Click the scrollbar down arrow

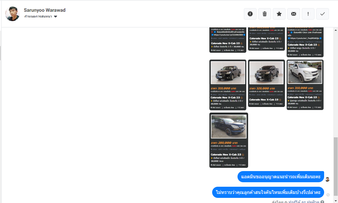pyautogui.click(x=336, y=201)
